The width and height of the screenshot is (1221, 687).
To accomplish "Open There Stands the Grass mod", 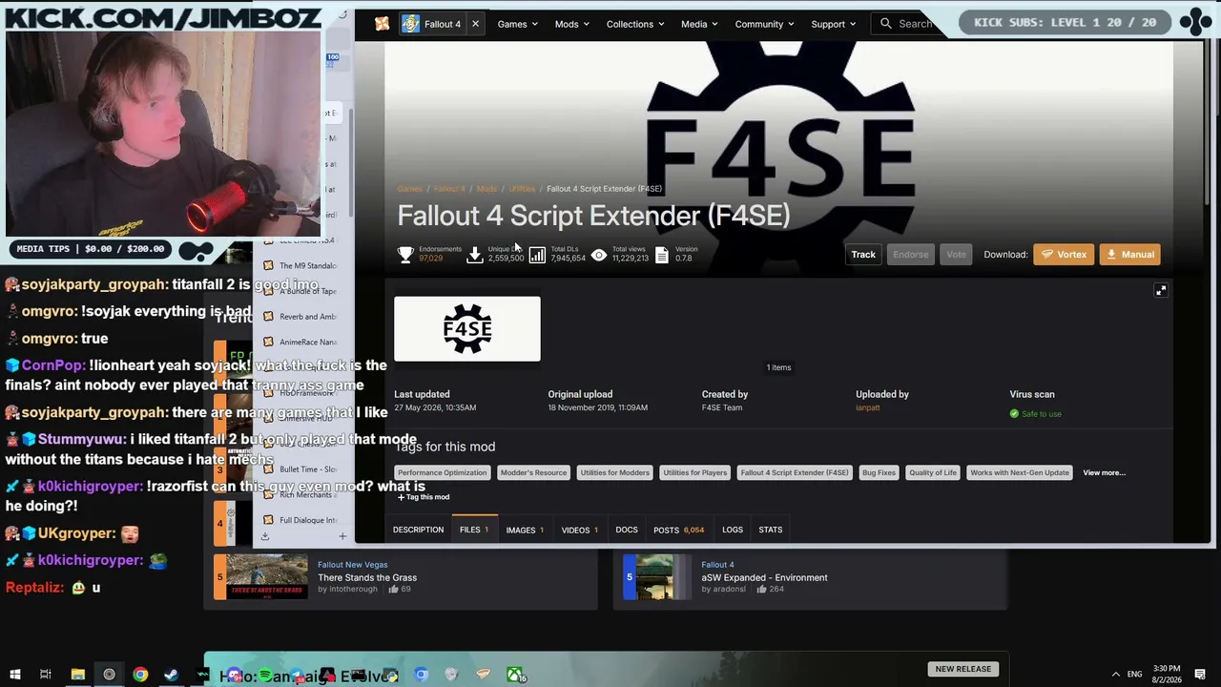I will click(367, 577).
